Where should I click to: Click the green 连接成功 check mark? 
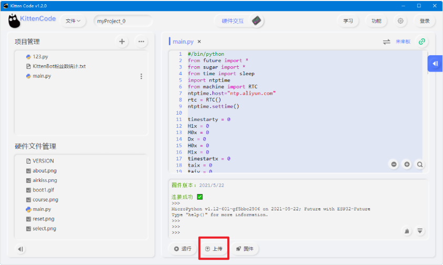(x=200, y=197)
